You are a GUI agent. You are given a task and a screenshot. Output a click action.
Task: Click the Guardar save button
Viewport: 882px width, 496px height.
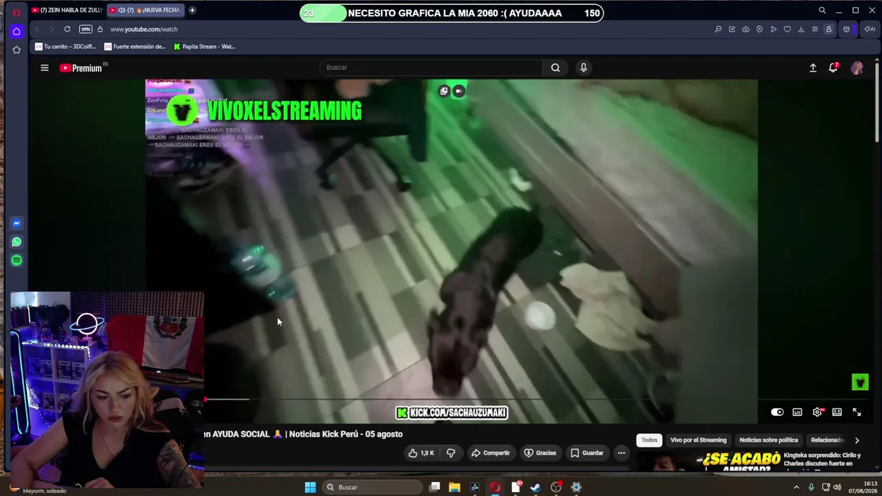coord(587,453)
